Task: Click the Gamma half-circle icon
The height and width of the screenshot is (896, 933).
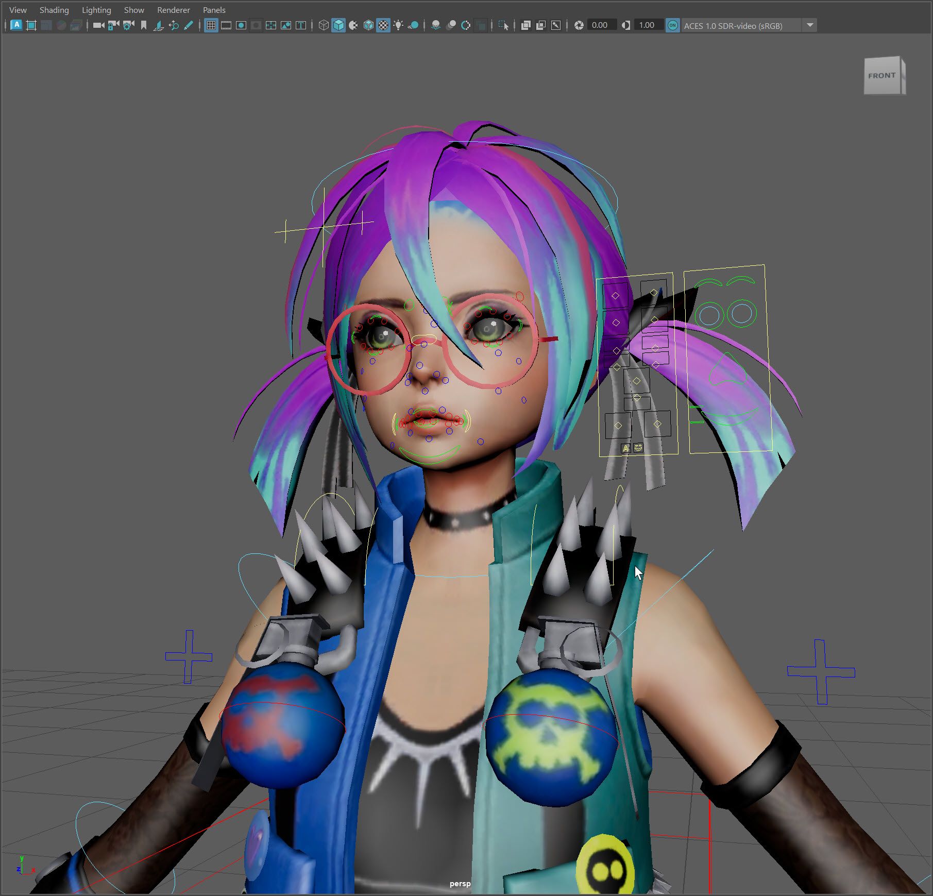Action: pos(626,25)
